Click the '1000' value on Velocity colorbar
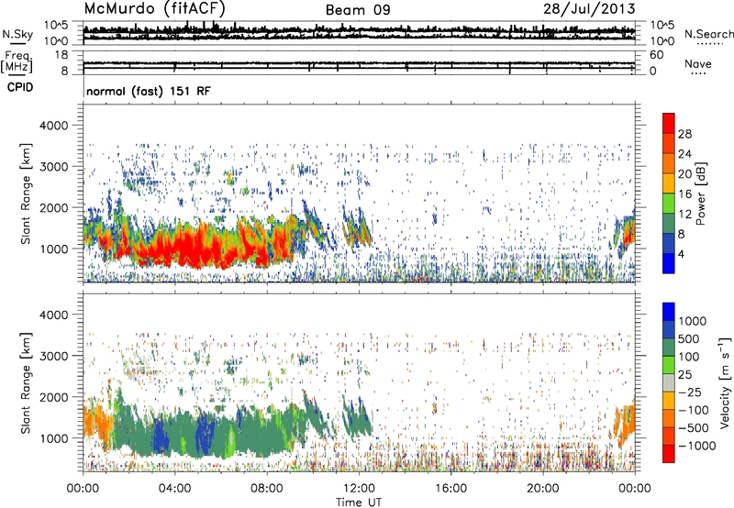This screenshot has height=508, width=734. click(x=693, y=321)
